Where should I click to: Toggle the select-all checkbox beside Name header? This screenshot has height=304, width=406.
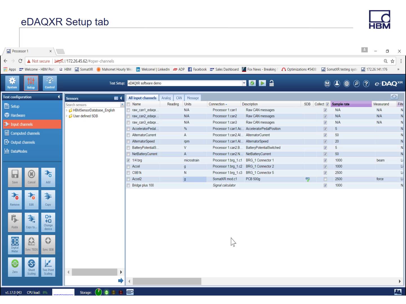point(128,104)
